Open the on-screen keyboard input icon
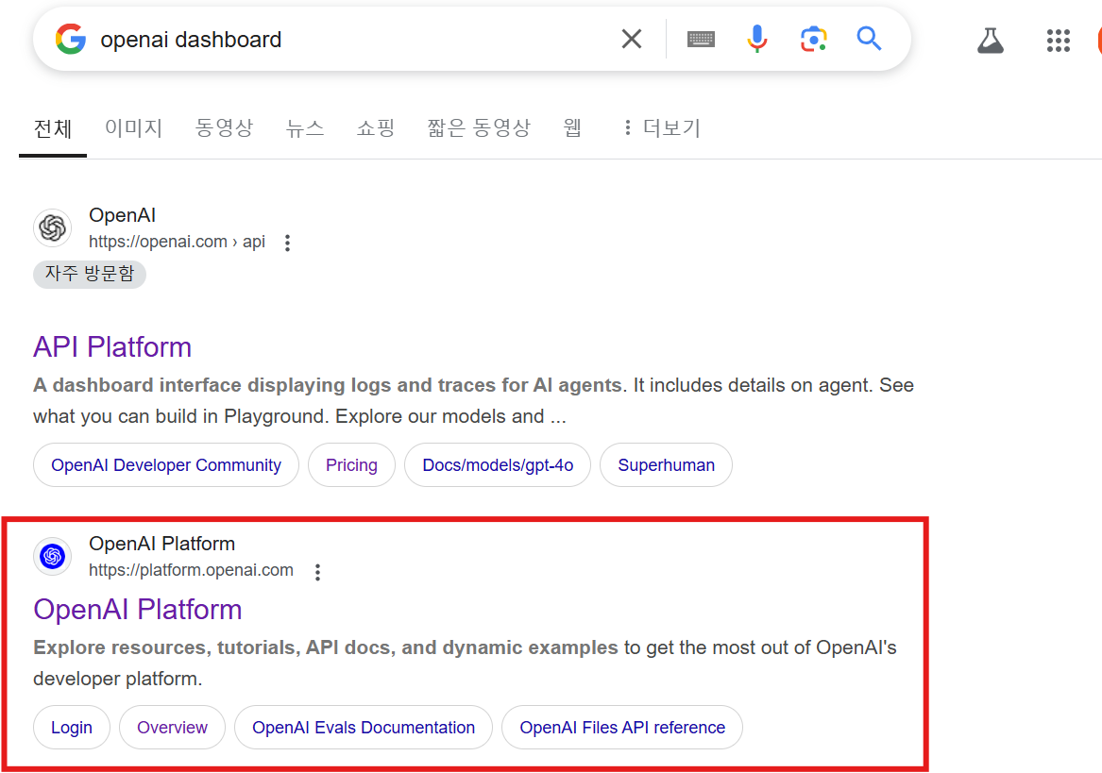This screenshot has height=773, width=1102. click(701, 39)
